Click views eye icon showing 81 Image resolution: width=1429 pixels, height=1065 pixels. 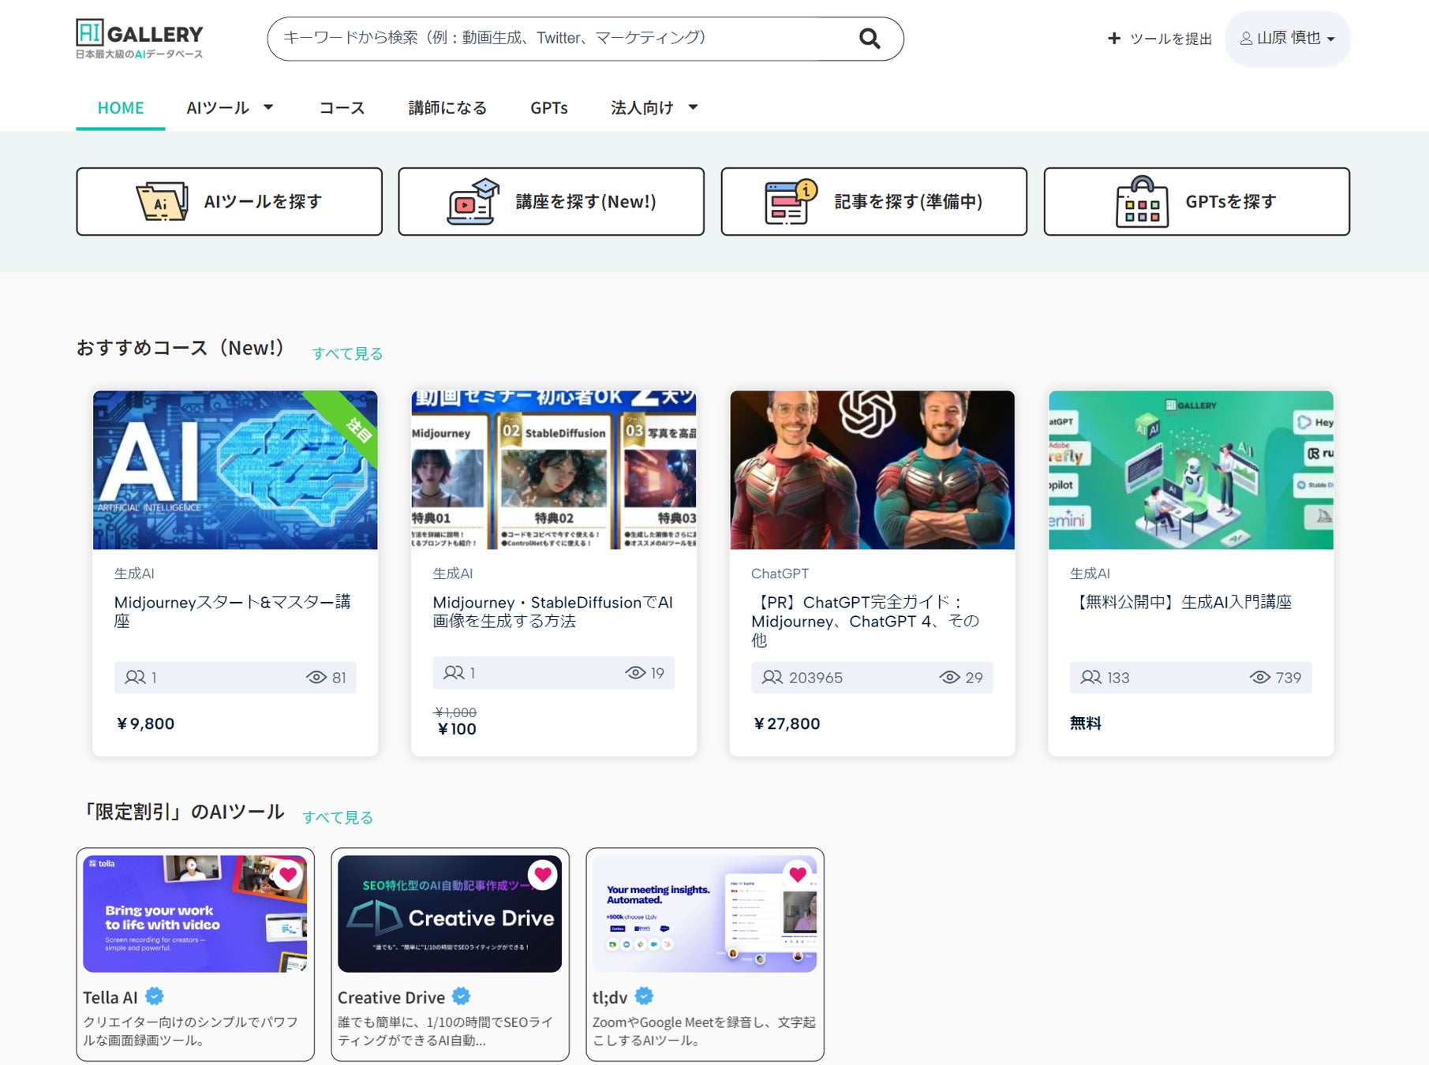tap(316, 677)
